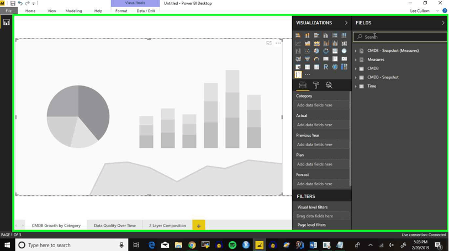Expand the CMDB - Snapshot table
Image resolution: width=449 pixels, height=251 pixels.
tap(356, 77)
